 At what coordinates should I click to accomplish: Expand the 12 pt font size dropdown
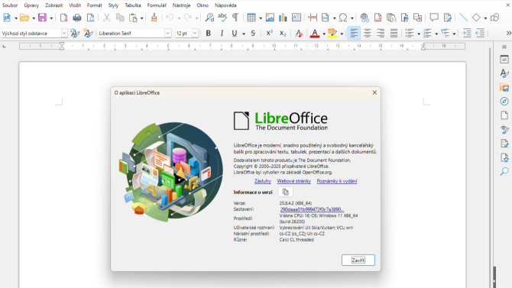tap(195, 34)
